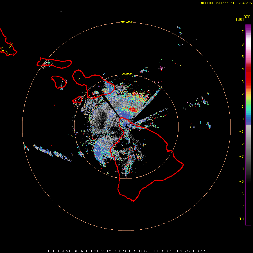The image size is (253, 253).
Task: Click the '4' value on color scale
Action: (243, 69)
